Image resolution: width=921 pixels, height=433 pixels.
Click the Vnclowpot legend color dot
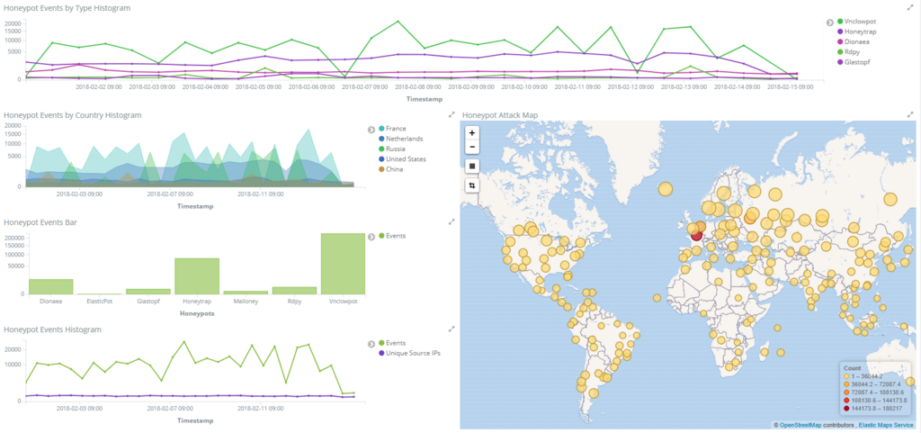click(x=840, y=21)
